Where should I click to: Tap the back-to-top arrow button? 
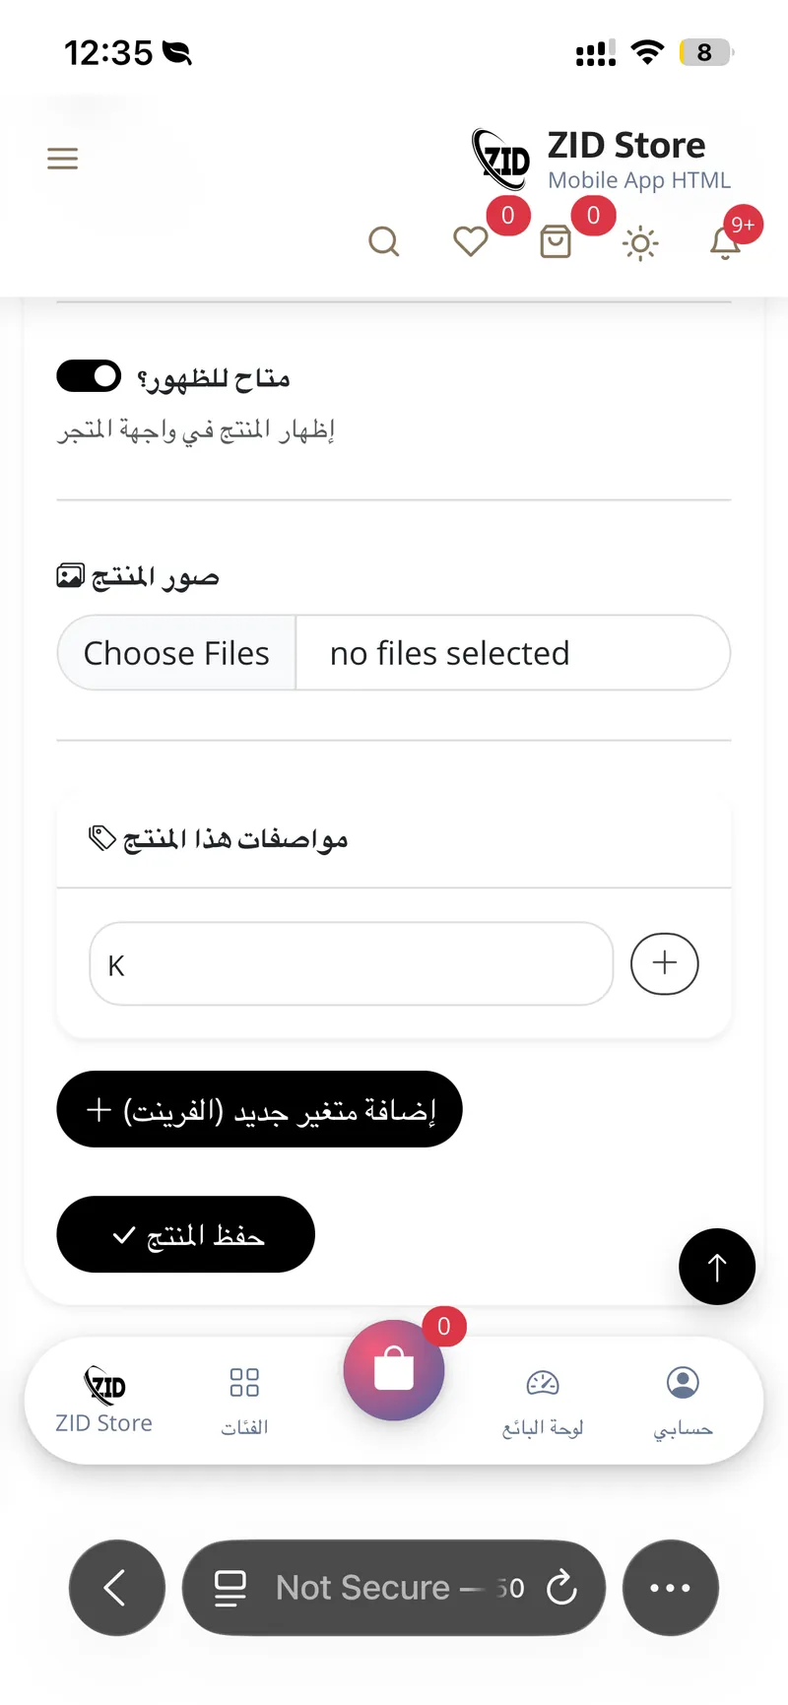(717, 1267)
